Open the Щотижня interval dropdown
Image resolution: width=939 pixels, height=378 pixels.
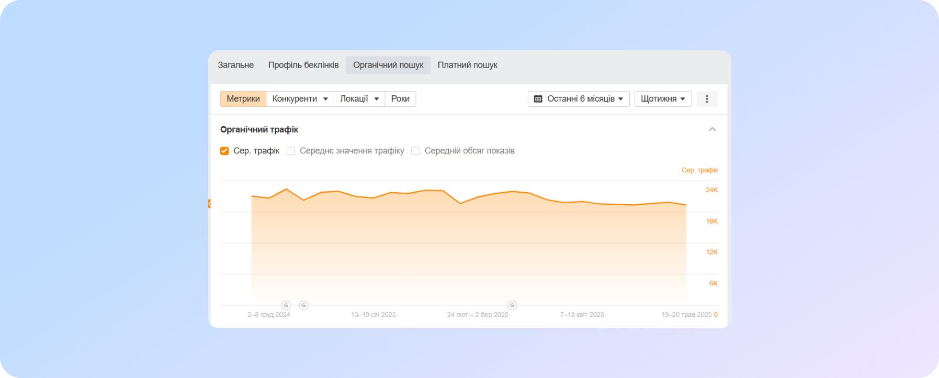[662, 99]
